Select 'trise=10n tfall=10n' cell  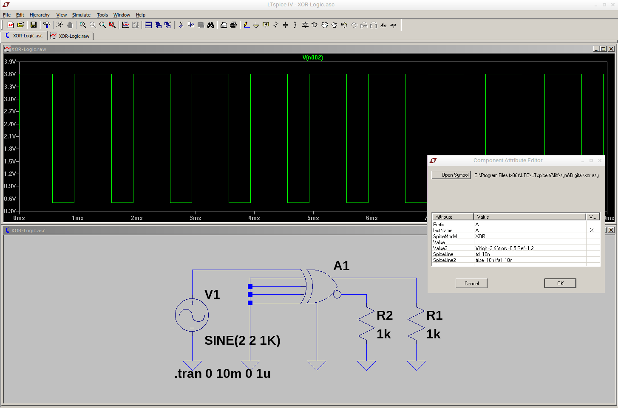(x=530, y=260)
